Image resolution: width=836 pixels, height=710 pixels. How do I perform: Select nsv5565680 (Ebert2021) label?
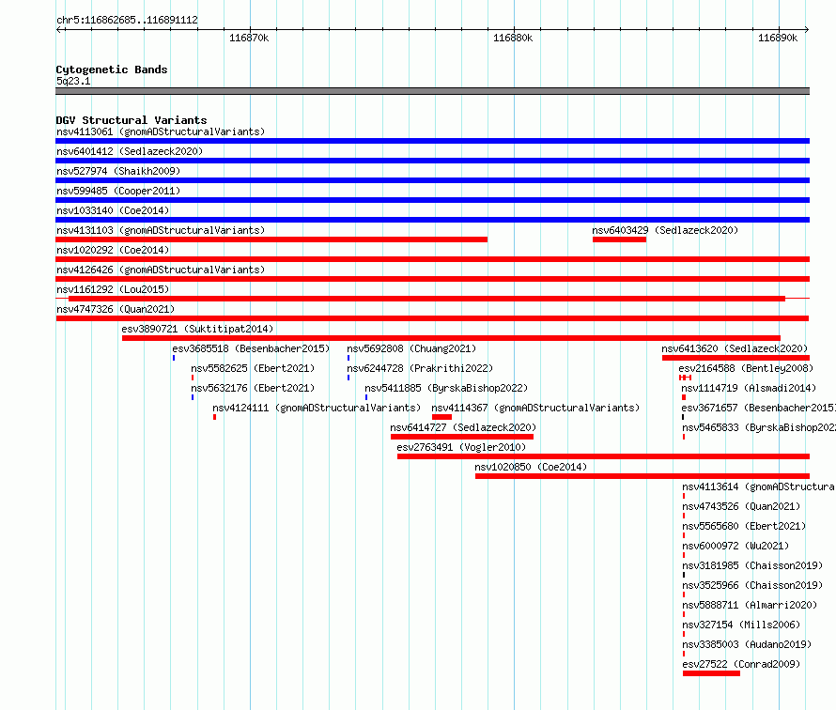click(744, 526)
